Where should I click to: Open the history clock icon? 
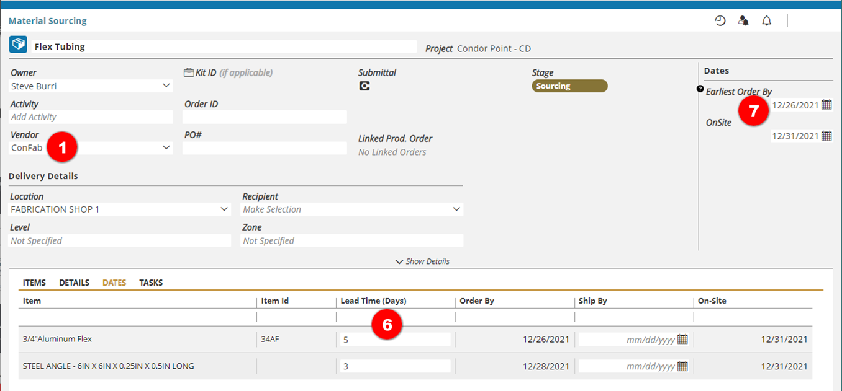click(x=720, y=21)
